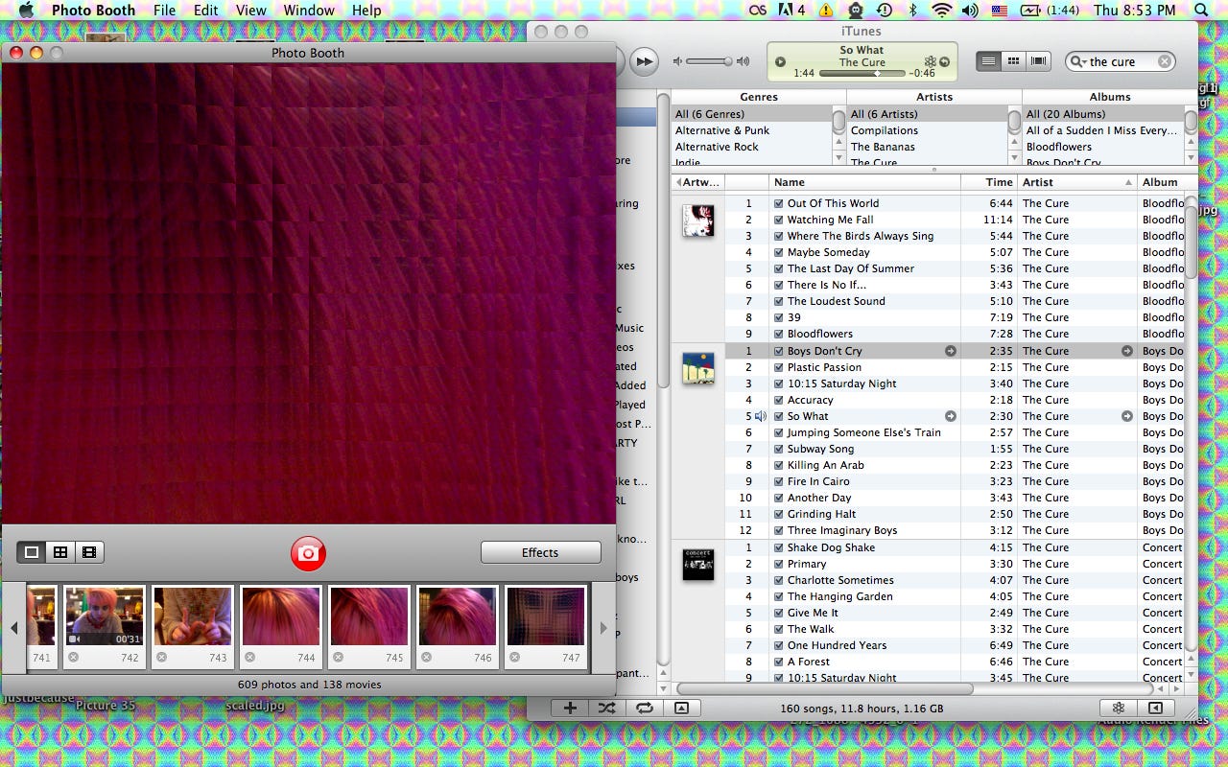Uncheck Shake Dog Shake song
Image resolution: width=1228 pixels, height=767 pixels.
click(x=779, y=547)
